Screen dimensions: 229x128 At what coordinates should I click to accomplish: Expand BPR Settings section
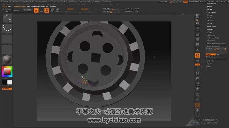click(x=210, y=57)
